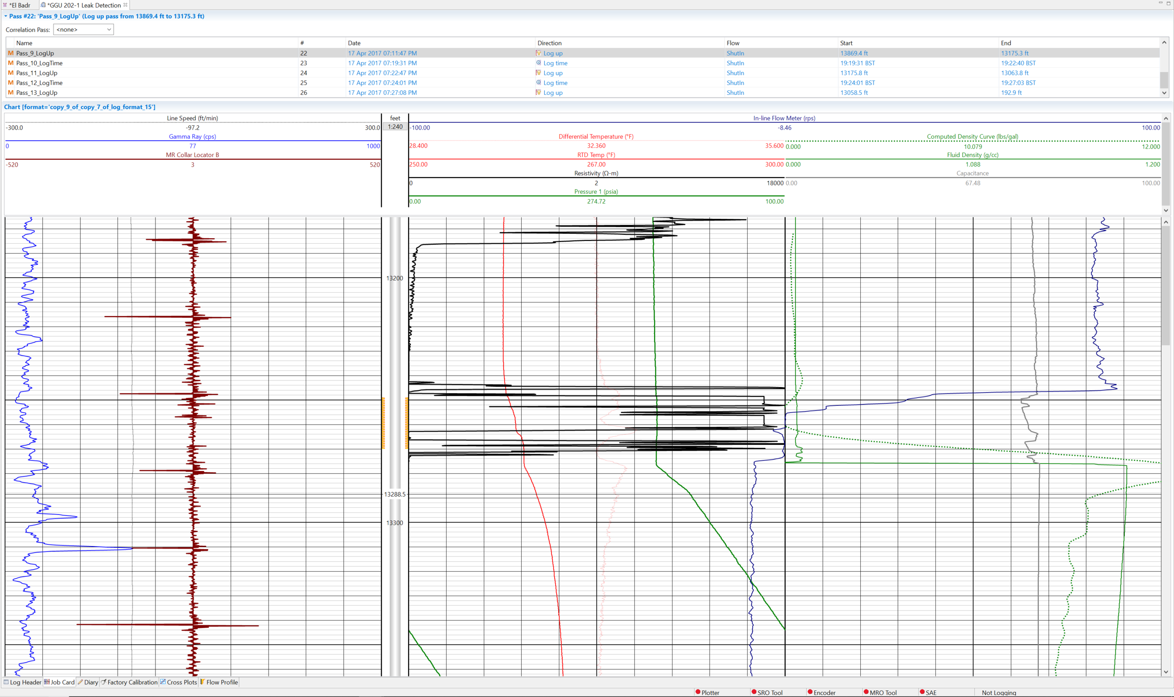Click the clock icon beside Pass_10_LogTime
Image resolution: width=1174 pixels, height=697 pixels.
(x=539, y=62)
